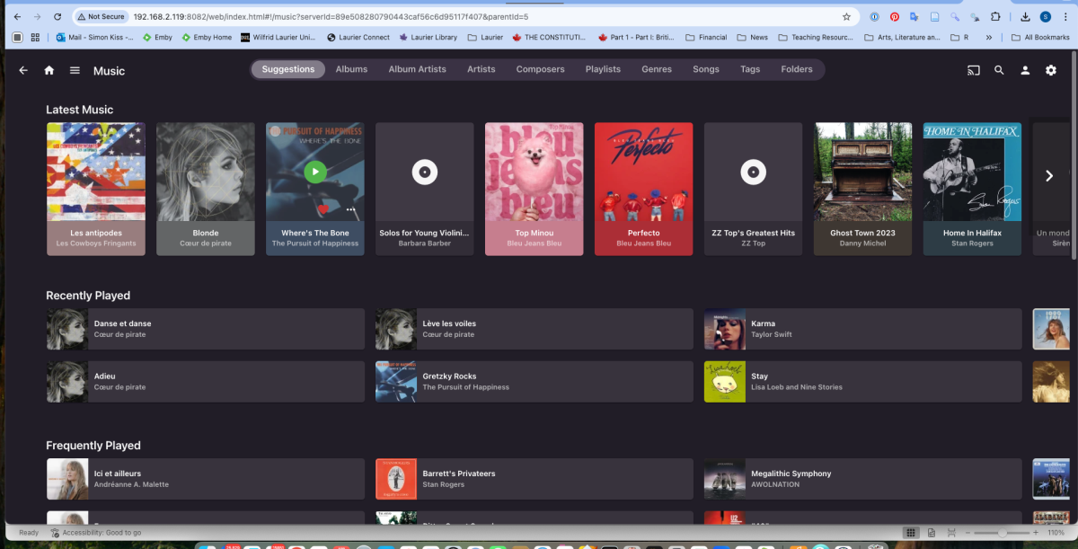
Task: Open the Chrome downloads icon
Action: coord(1025,17)
